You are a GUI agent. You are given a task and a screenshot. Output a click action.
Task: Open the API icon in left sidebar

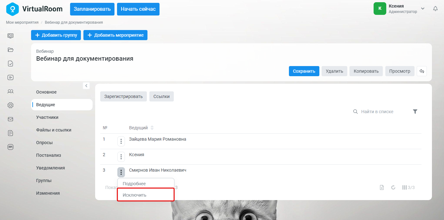[x=10, y=147]
